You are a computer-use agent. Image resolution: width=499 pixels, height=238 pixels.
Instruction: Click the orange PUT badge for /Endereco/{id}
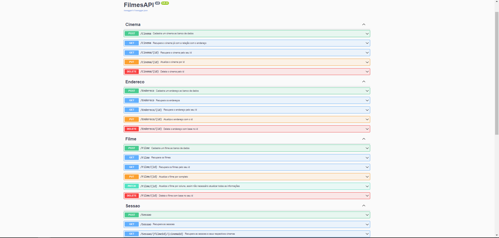132,119
